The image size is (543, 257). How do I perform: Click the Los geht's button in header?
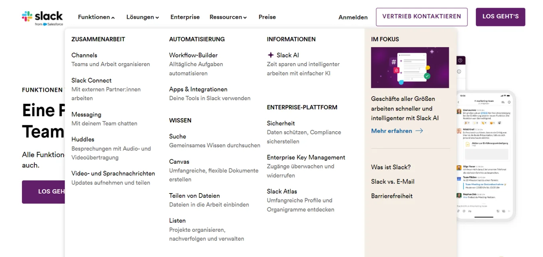click(500, 17)
